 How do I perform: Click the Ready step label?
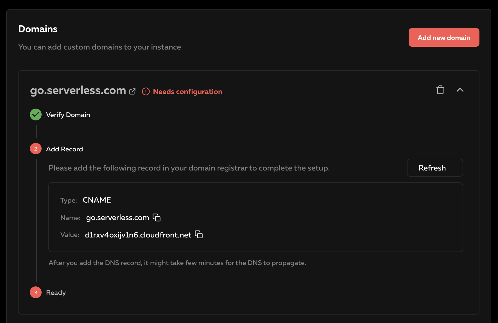[56, 293]
